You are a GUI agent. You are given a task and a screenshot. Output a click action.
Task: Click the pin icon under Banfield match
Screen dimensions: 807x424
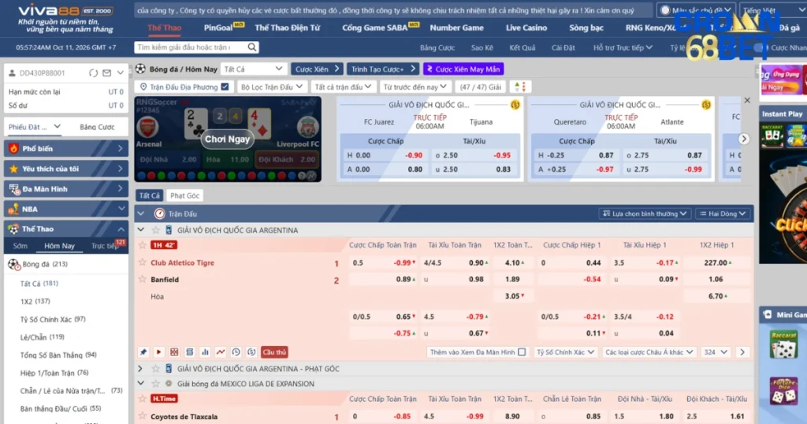point(143,352)
